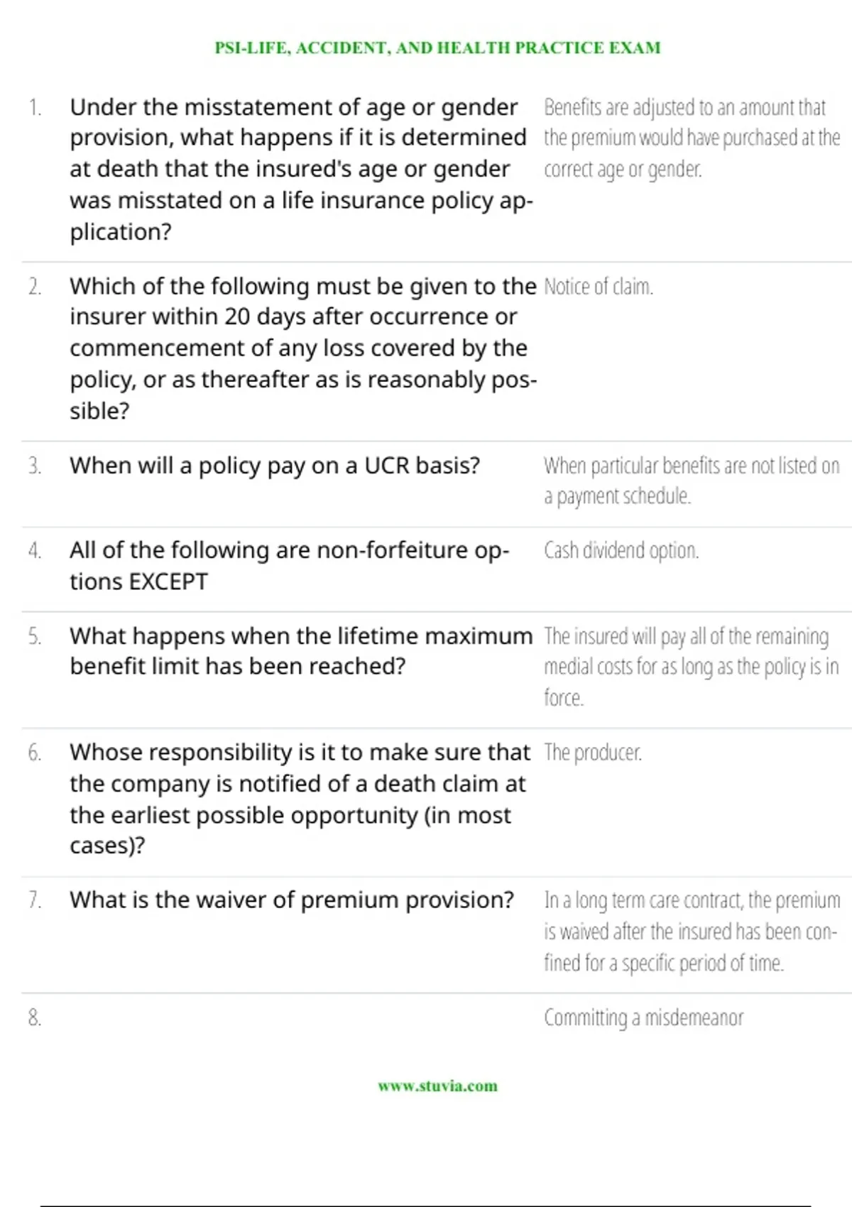The image size is (852, 1207).
Task: Click the answer "Benefits are adjusted to an amount"
Action: coord(691,138)
